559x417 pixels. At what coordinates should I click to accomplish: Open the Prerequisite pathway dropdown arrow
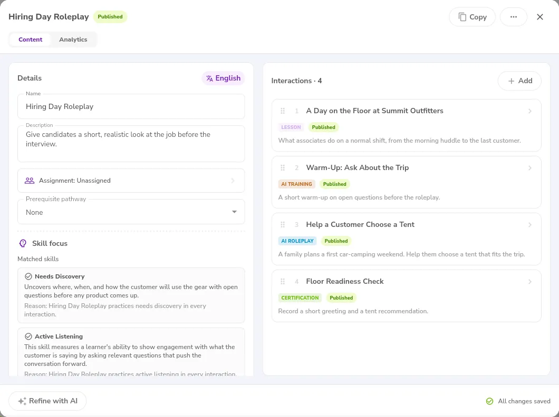[234, 212]
